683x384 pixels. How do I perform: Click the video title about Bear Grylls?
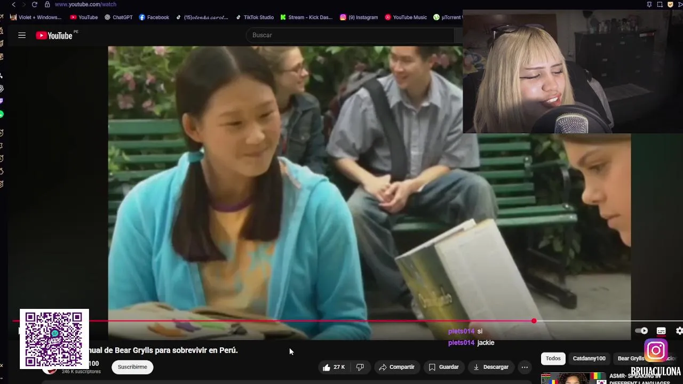(163, 350)
